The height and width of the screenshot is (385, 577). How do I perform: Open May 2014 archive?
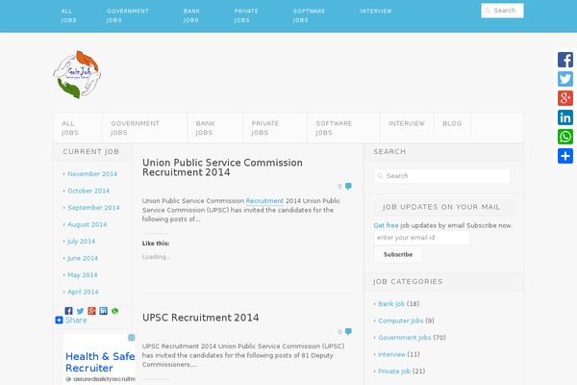coord(83,275)
